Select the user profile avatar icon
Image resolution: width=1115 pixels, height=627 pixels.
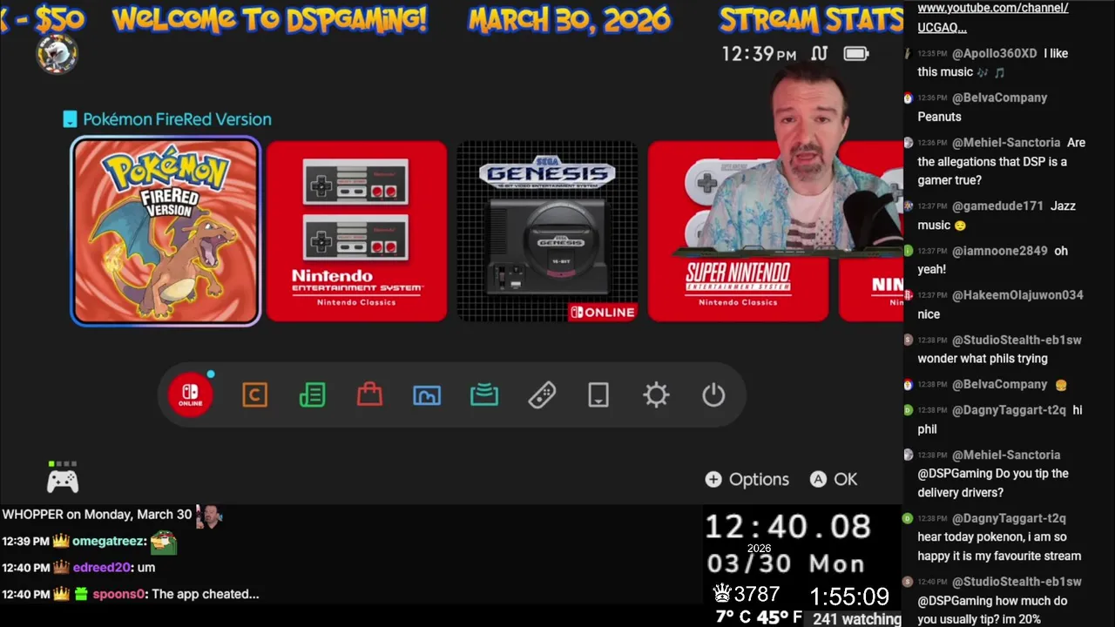(57, 54)
